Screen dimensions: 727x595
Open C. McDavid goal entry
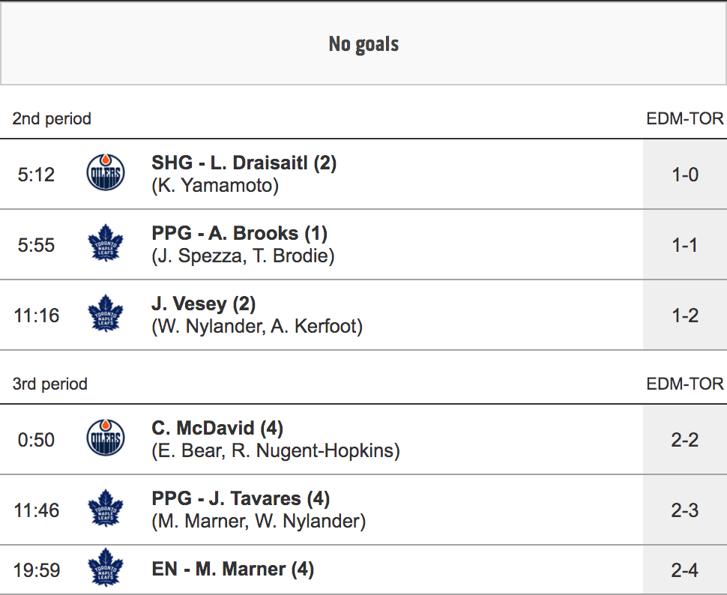[217, 428]
